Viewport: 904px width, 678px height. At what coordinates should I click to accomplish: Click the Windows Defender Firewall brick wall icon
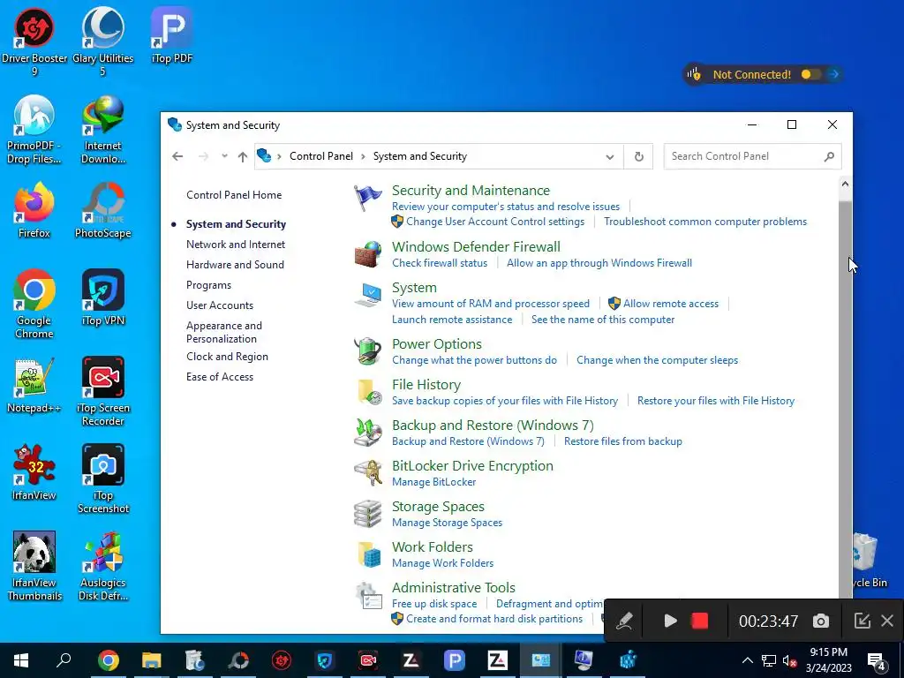[x=368, y=254]
